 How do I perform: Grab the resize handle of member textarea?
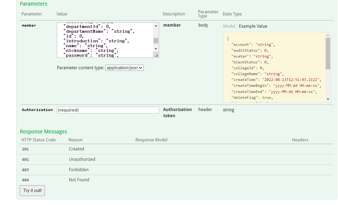coord(156,55)
